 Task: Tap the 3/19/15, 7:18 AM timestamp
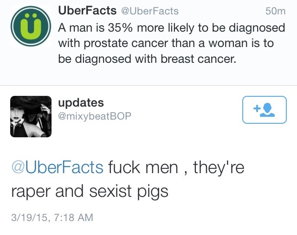[x=52, y=217]
